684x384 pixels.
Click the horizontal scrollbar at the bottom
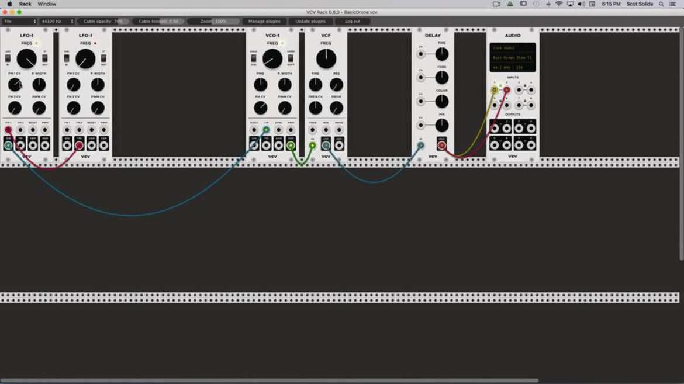pos(269,380)
